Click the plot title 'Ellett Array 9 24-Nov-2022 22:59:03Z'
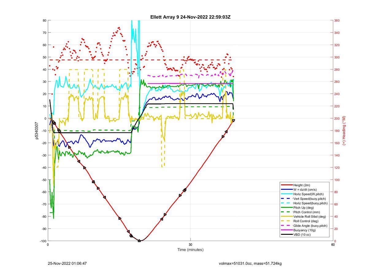Image resolution: width=368 pixels, height=271 pixels. 190,17
